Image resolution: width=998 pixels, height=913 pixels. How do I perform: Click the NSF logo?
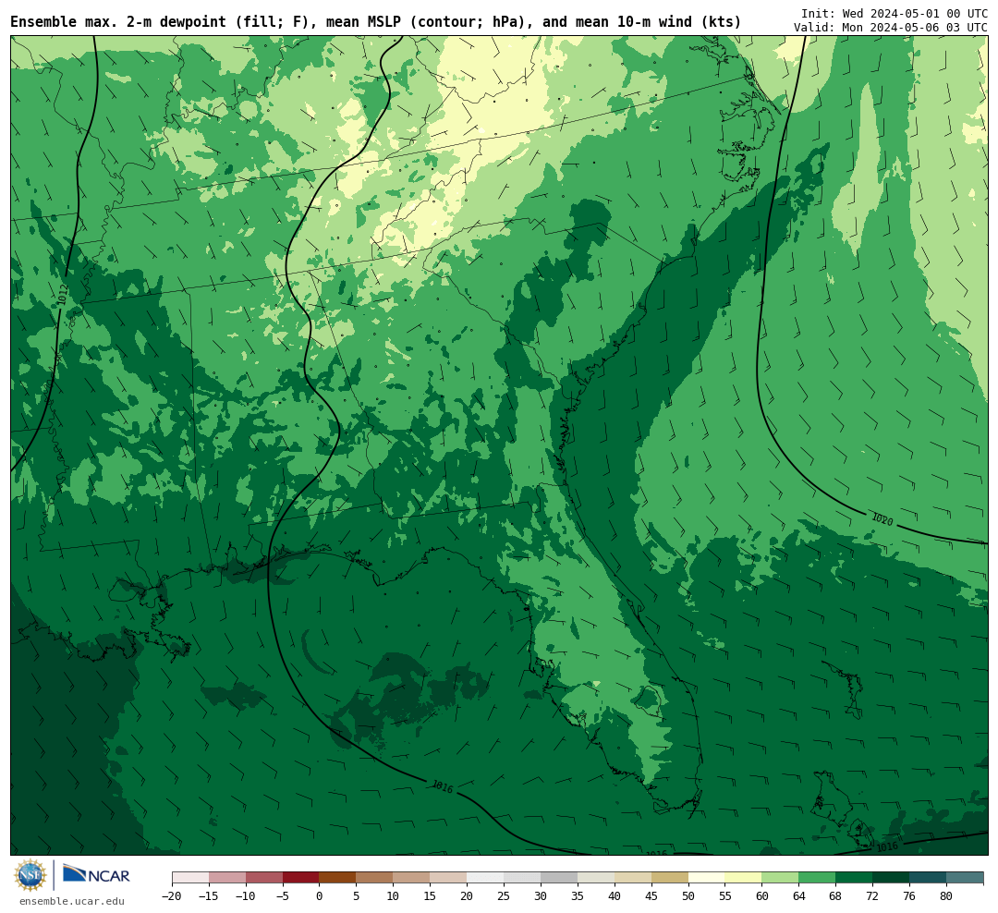[30, 875]
